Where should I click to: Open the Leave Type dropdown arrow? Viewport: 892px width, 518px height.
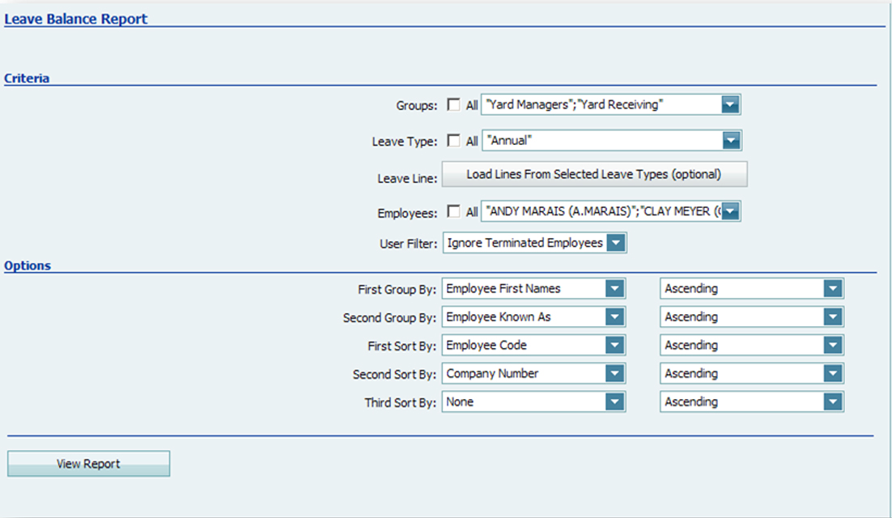coord(732,140)
